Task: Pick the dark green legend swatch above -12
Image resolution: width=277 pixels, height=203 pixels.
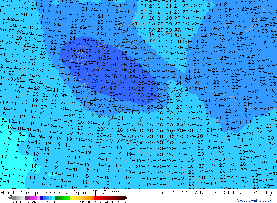Action: [56, 198]
